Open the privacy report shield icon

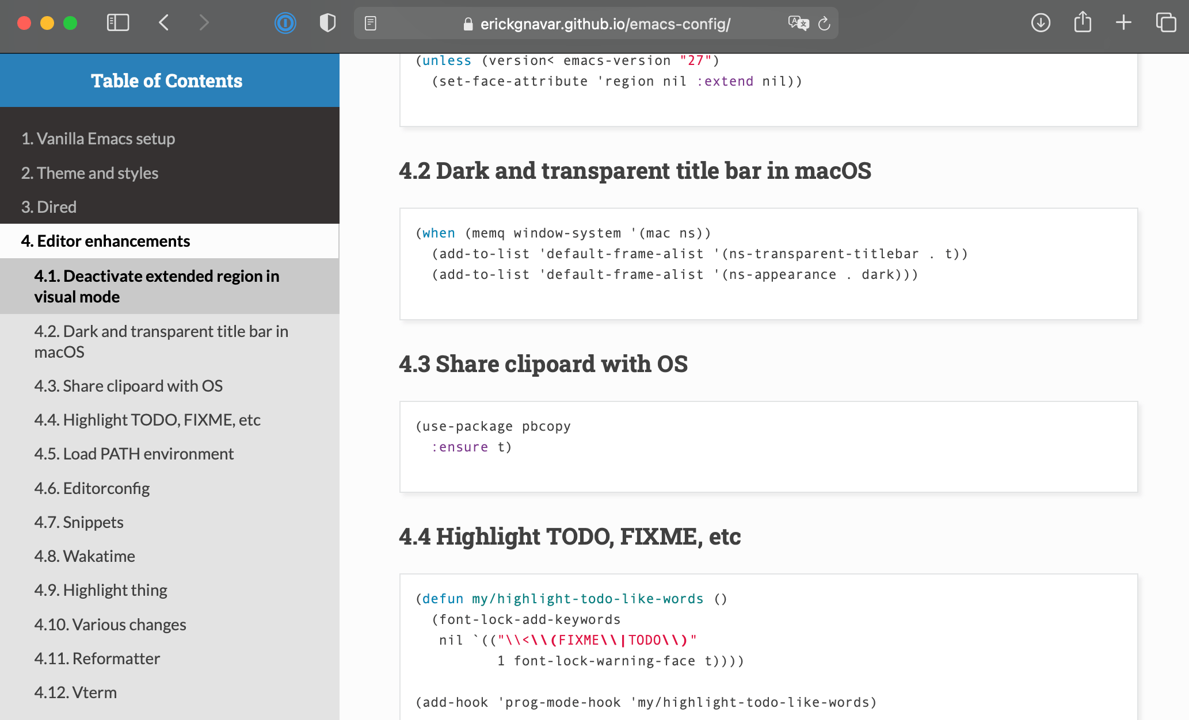(327, 23)
